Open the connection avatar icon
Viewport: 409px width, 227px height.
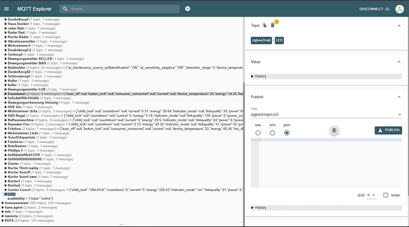(x=400, y=9)
